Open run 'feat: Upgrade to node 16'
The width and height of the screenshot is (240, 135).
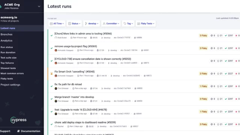click(x=81, y=110)
